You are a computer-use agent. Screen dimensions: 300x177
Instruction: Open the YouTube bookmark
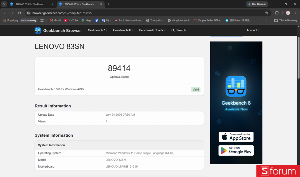click(71, 20)
